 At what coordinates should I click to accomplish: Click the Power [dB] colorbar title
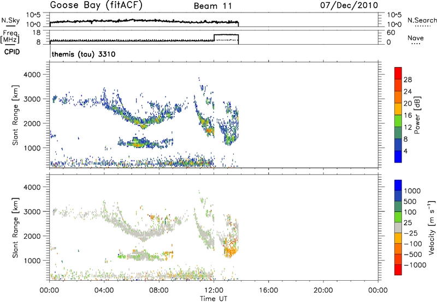tap(417, 115)
